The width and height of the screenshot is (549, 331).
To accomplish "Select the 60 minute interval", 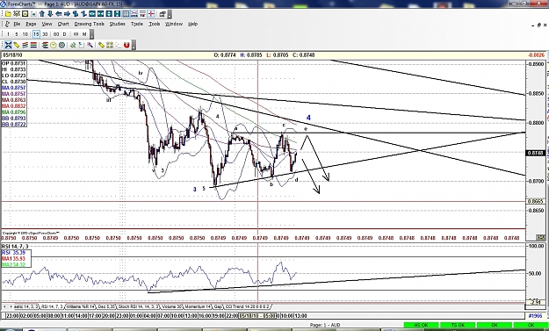I will coord(56,34).
